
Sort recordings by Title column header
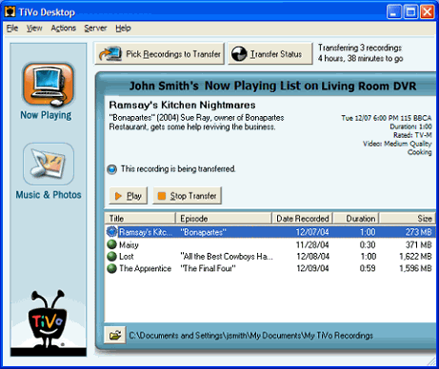click(140, 219)
